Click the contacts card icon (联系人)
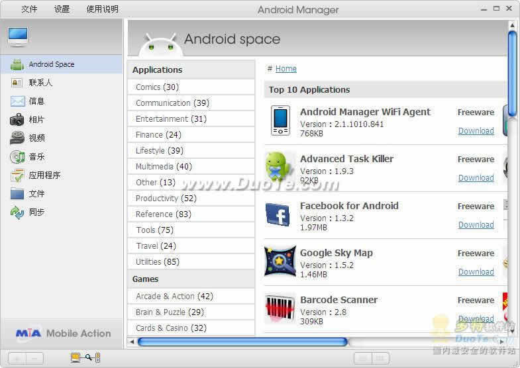 [17, 83]
